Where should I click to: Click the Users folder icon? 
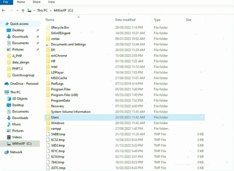click(48, 117)
